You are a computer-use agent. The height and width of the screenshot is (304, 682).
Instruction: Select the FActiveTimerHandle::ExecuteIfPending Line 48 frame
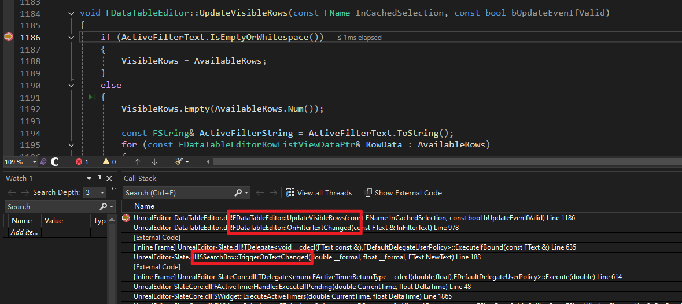pyautogui.click(x=303, y=287)
